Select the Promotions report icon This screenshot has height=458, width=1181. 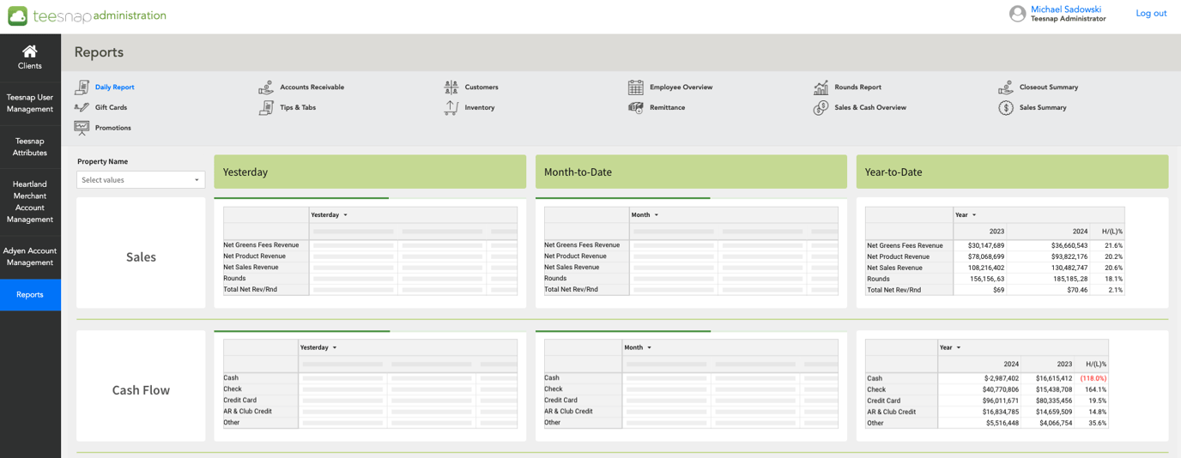pos(82,128)
